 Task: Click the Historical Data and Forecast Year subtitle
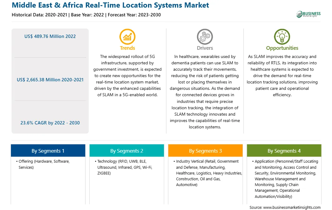86,15
